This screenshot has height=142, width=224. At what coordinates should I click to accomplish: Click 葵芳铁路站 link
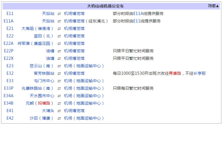(44, 73)
